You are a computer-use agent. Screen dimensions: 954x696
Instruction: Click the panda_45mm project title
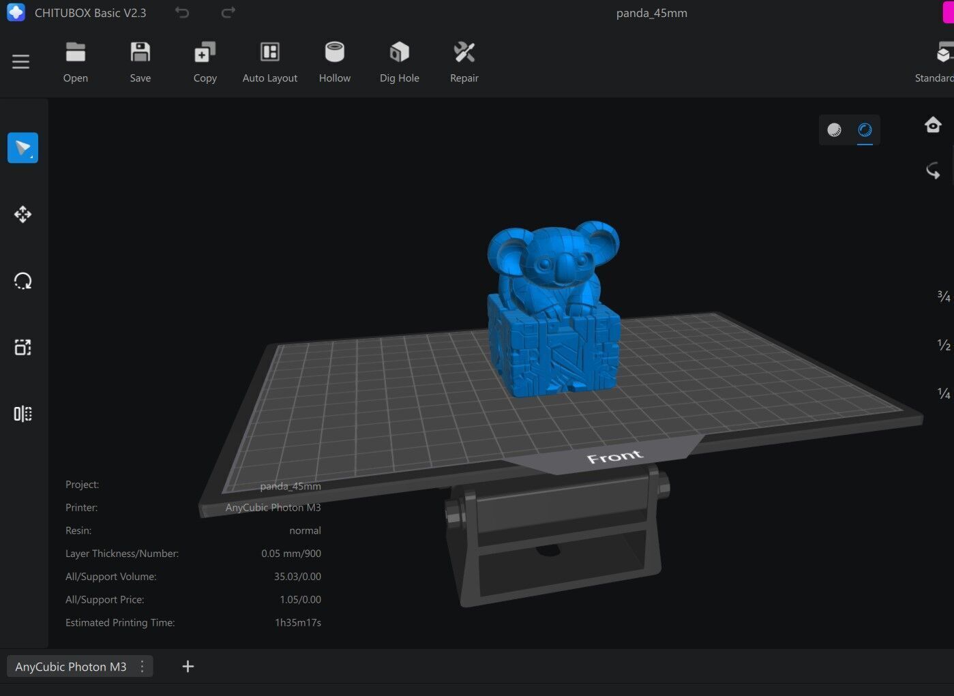651,13
